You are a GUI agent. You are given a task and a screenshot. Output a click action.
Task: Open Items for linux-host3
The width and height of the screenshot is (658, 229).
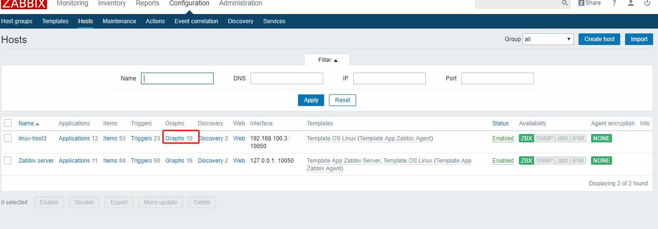tap(110, 138)
